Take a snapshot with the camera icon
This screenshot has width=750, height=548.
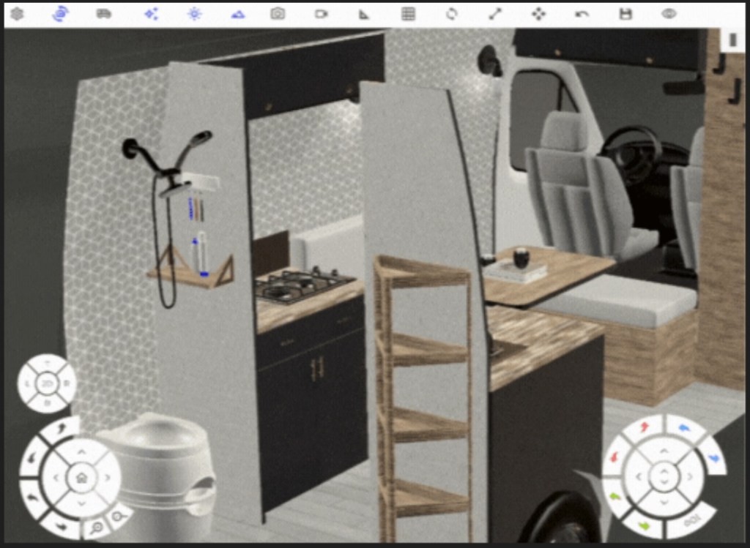(278, 14)
